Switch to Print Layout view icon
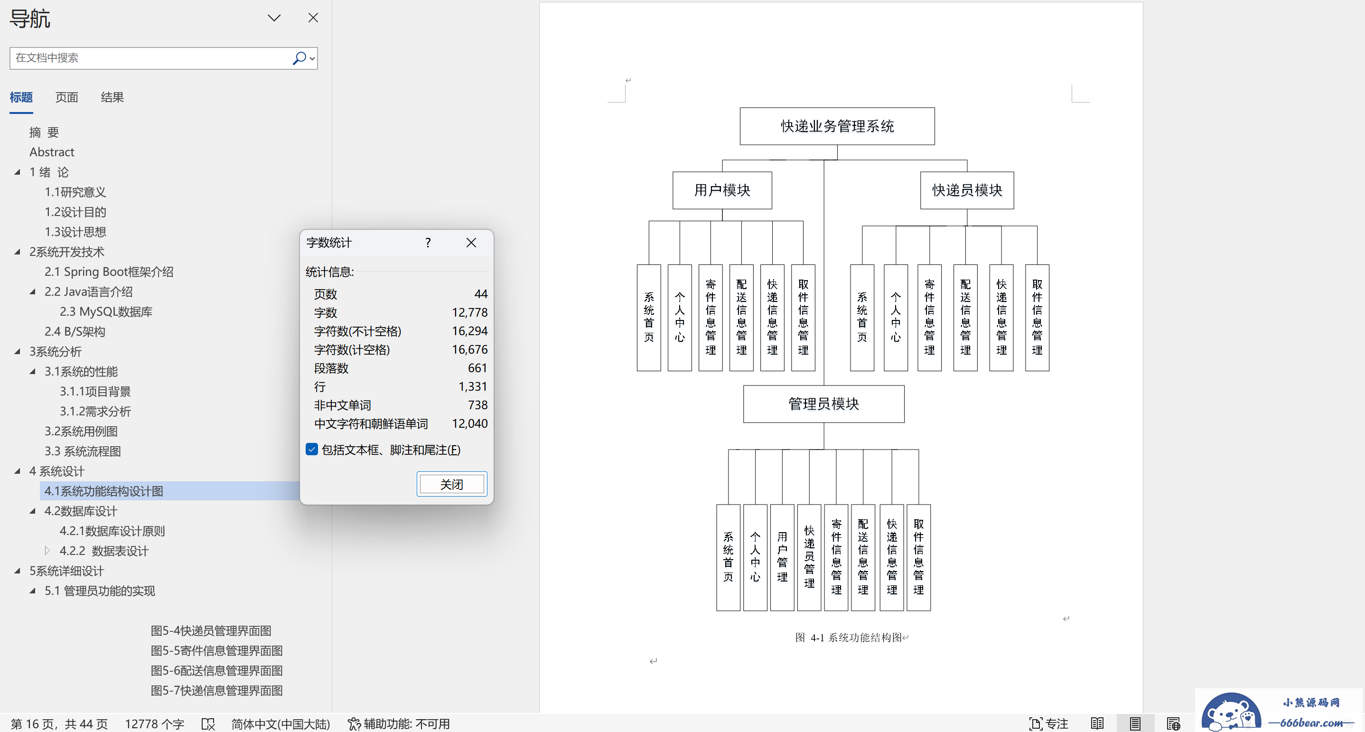Viewport: 1365px width, 732px height. tap(1135, 724)
